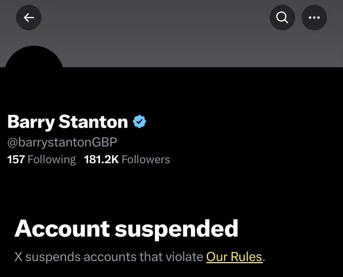Screen dimensions: 343x277
Task: Click the 157 following count number
Action: tap(16, 160)
